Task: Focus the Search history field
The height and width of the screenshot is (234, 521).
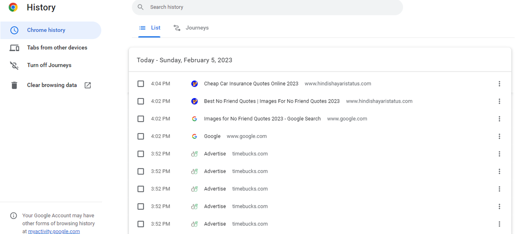Action: 267,7
